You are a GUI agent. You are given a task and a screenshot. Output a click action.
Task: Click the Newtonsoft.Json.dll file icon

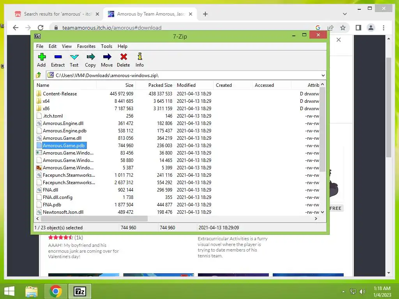(39, 212)
